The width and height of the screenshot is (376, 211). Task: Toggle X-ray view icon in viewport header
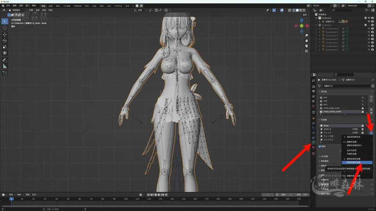pos(289,10)
